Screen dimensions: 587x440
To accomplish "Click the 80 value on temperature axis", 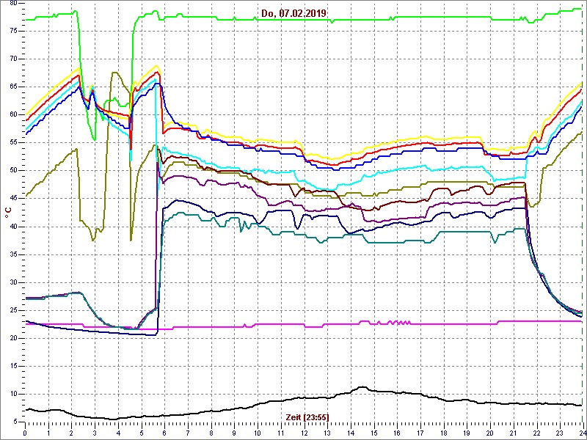I will tap(14, 4).
